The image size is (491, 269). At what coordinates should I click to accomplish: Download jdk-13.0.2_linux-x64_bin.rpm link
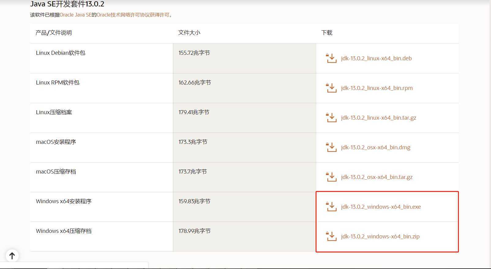377,88
